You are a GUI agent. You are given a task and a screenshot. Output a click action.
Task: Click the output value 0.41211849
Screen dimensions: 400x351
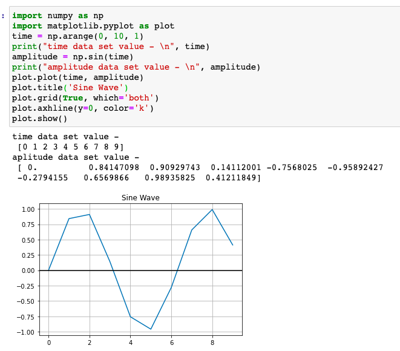coord(231,178)
